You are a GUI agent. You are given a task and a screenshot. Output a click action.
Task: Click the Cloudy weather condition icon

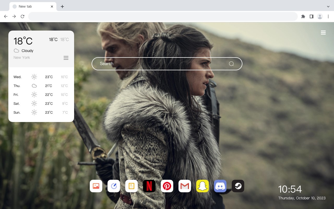click(x=16, y=51)
